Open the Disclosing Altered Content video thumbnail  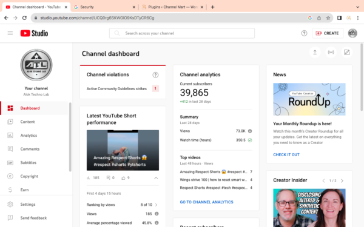309,208
